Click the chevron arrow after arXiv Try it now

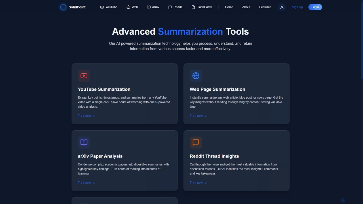(94, 182)
